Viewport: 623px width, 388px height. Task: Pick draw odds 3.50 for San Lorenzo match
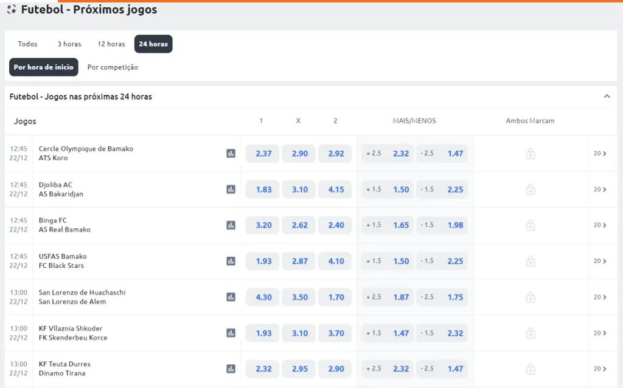point(299,297)
